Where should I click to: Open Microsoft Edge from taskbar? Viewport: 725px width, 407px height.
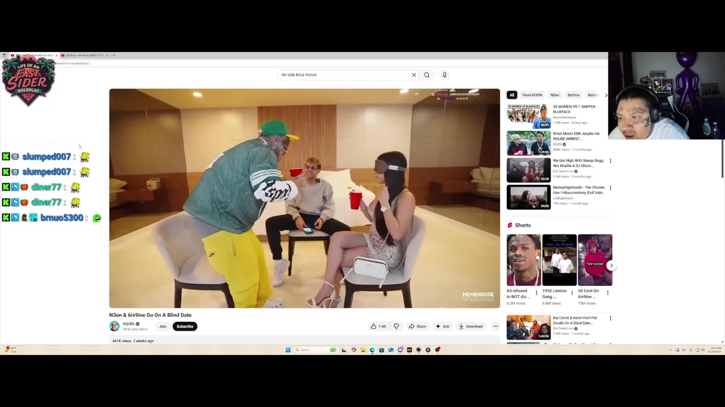(x=372, y=350)
